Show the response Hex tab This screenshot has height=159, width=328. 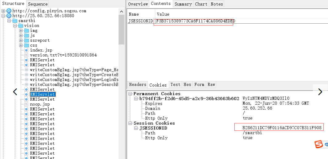pyautogui.click(x=187, y=84)
